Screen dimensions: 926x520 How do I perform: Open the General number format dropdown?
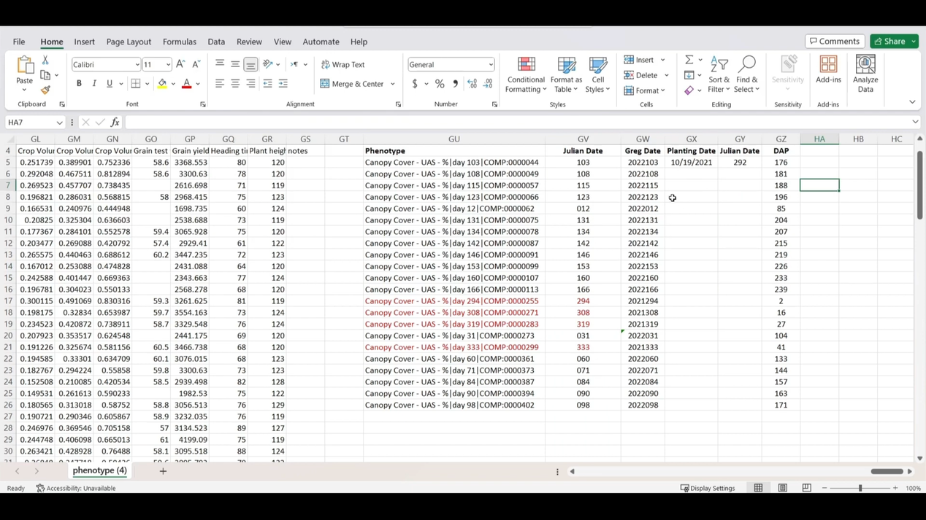tap(490, 65)
